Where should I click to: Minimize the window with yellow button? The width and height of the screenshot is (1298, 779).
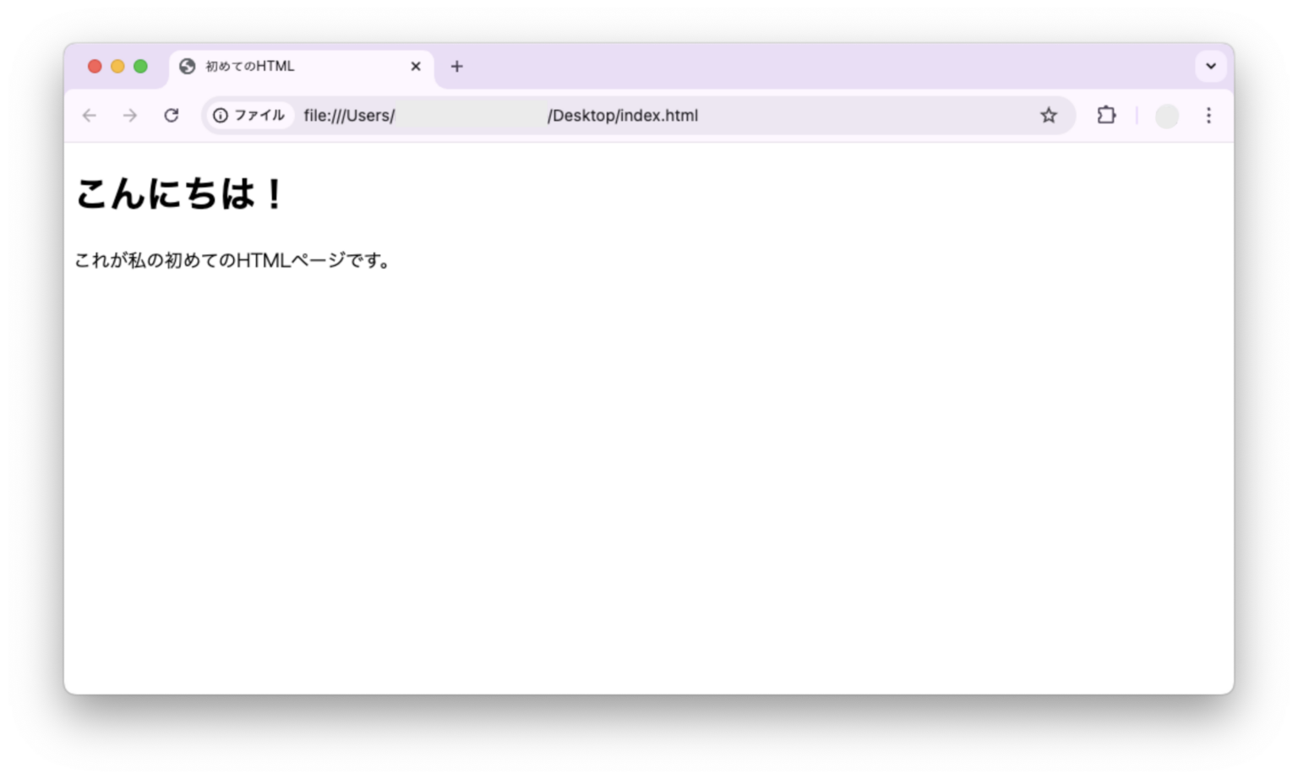pyautogui.click(x=117, y=67)
